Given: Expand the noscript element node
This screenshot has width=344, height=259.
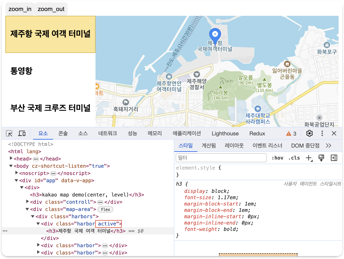Looking at the screenshot, I should [x=17, y=173].
